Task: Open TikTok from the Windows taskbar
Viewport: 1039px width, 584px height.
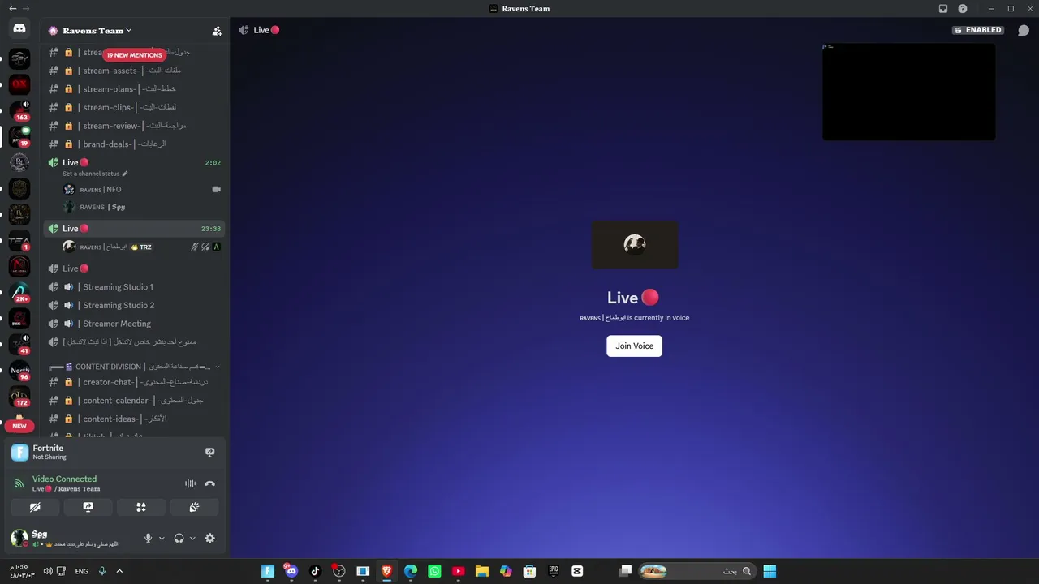Action: 315,571
